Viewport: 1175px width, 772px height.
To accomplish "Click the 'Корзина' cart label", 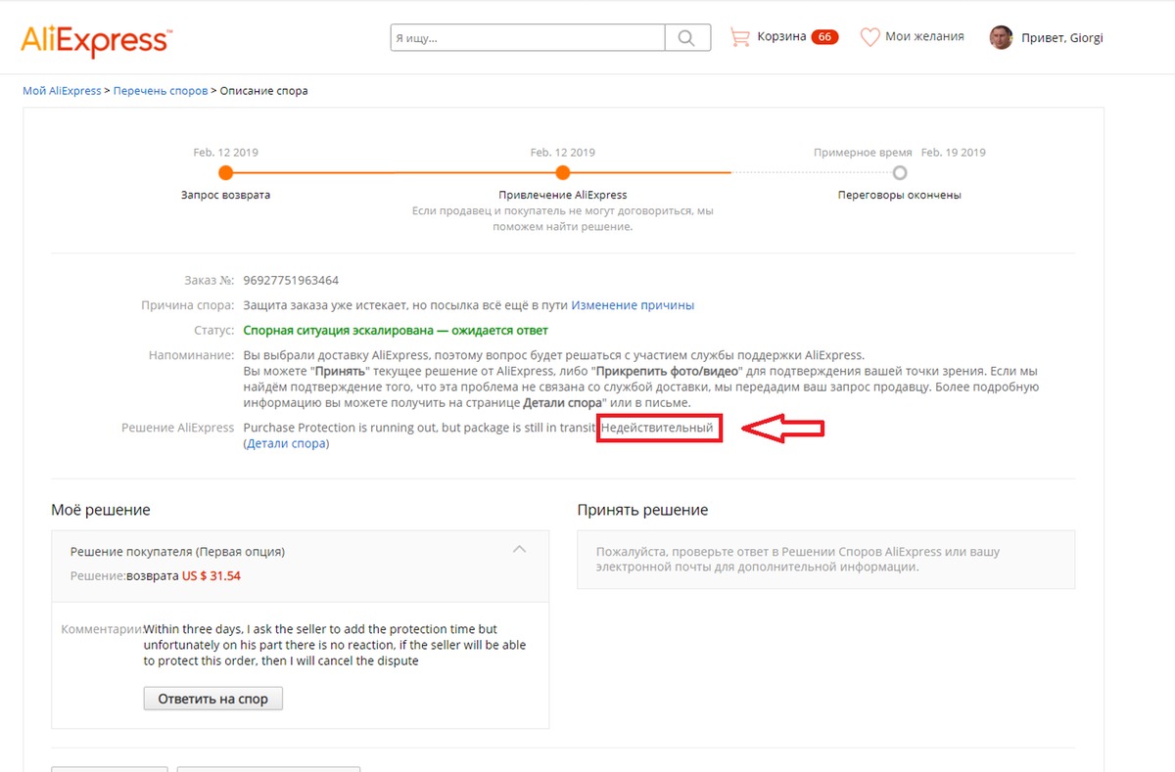I will [781, 37].
